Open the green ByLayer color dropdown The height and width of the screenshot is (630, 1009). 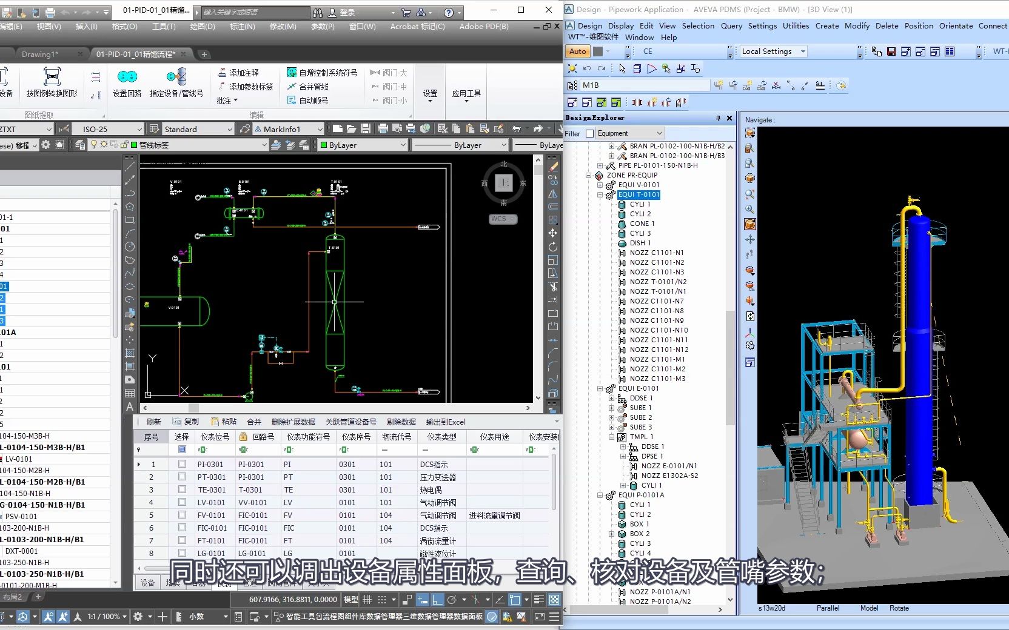403,145
